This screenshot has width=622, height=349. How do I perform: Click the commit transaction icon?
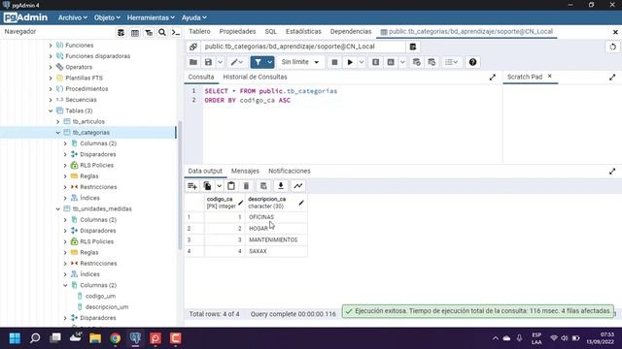[x=417, y=62]
